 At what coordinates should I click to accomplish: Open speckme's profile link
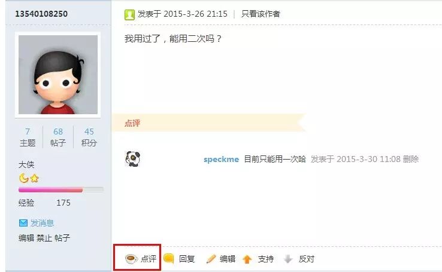[221, 159]
